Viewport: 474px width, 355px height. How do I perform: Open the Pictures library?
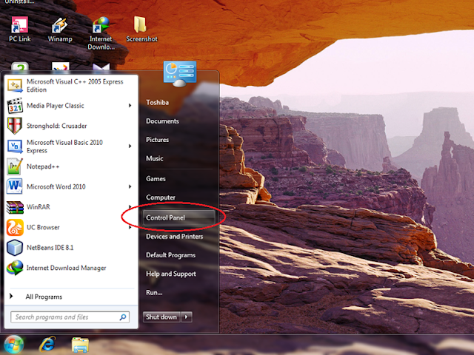point(157,140)
